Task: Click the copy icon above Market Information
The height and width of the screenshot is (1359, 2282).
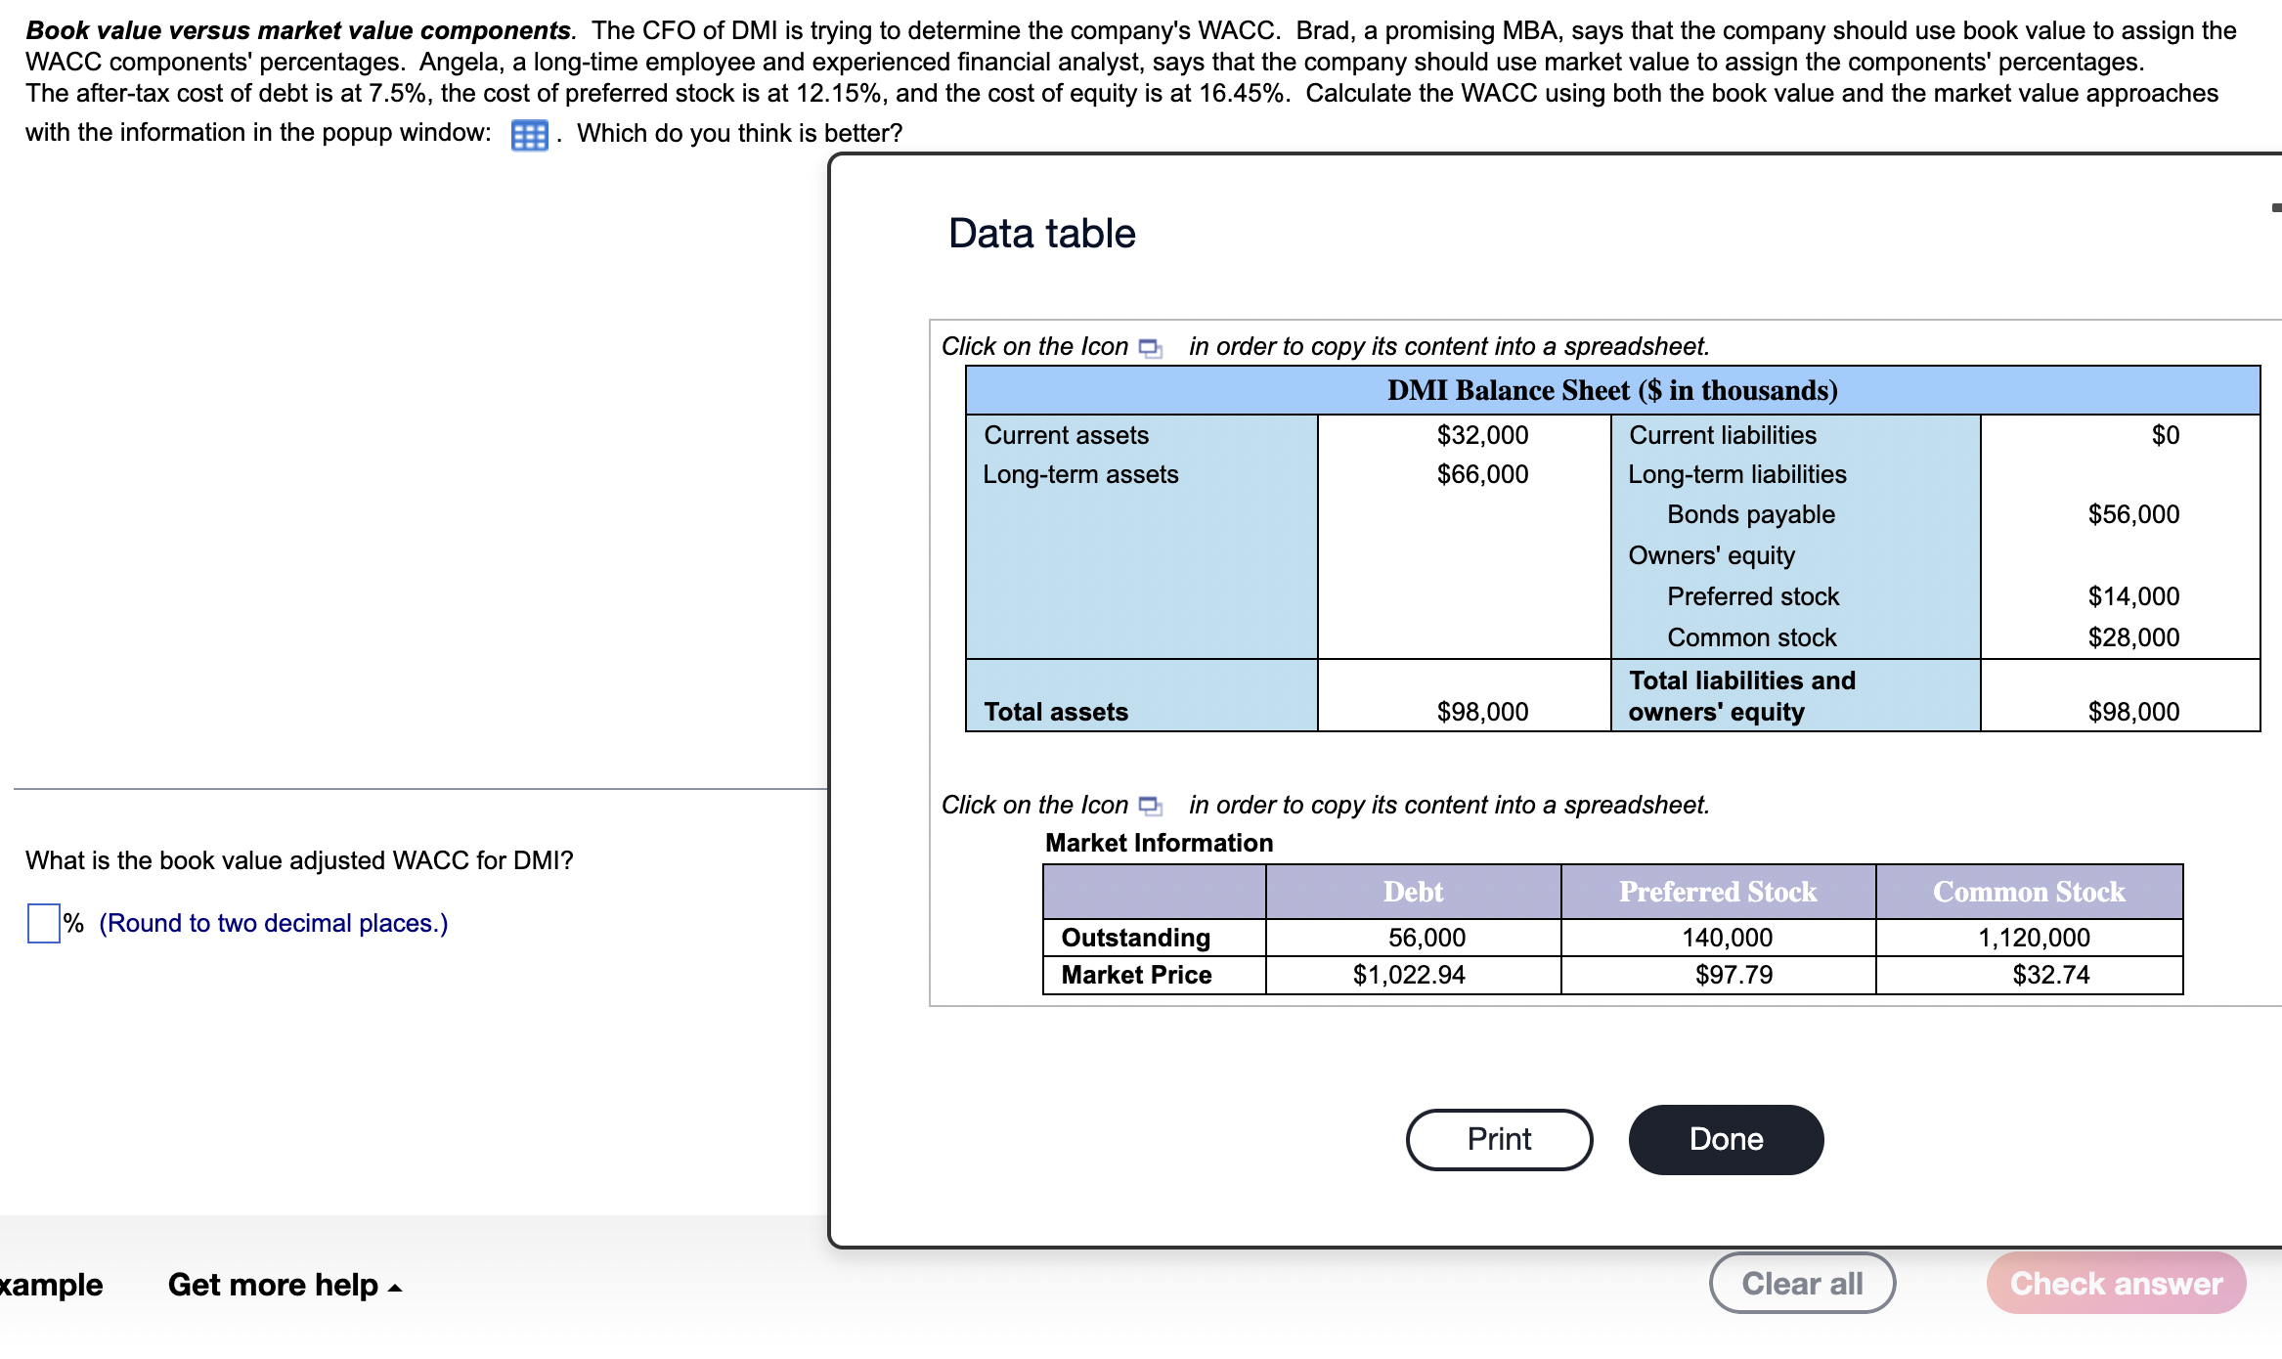Action: point(1150,805)
